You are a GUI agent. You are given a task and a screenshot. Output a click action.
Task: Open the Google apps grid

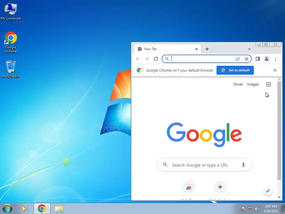click(269, 84)
